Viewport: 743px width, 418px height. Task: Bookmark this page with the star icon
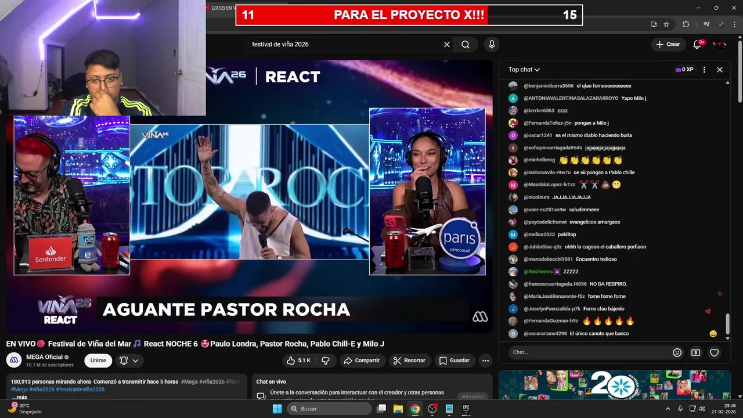coord(666,24)
